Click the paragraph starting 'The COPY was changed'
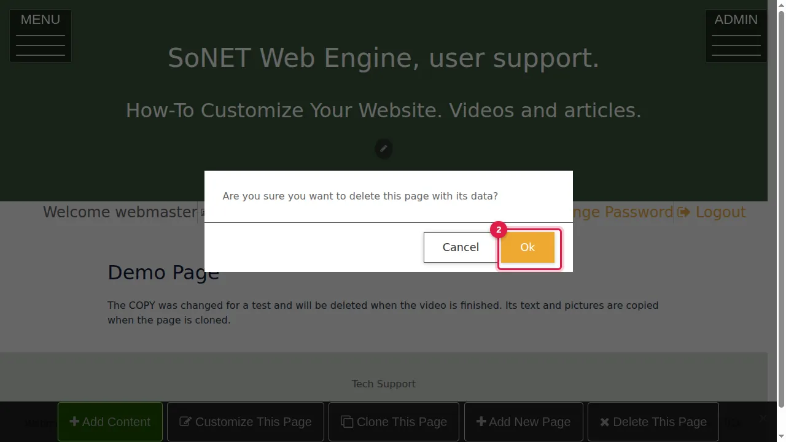The width and height of the screenshot is (786, 442). 383,312
